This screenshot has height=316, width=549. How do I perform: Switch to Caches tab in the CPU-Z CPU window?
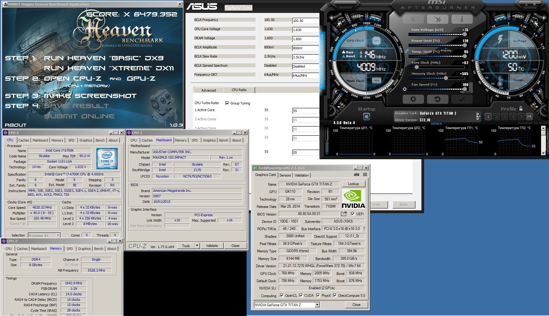click(24, 140)
